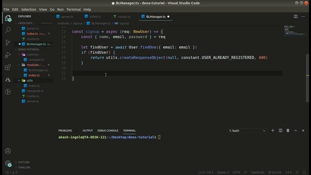Click the 'modules' breadcrumb segment
311x175 pixels.
[x=63, y=23]
